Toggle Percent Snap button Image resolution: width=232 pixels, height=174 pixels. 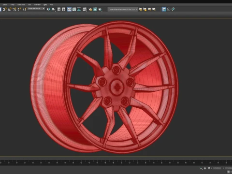tap(14, 9)
